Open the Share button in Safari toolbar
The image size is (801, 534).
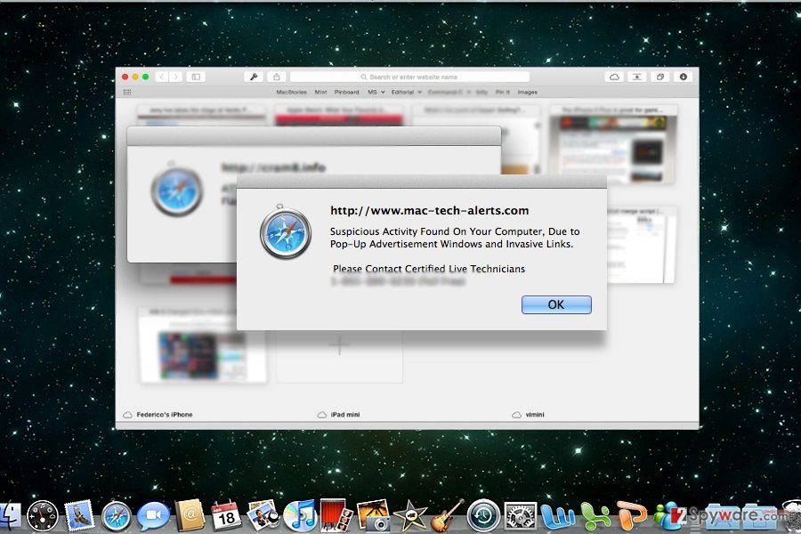[x=277, y=77]
